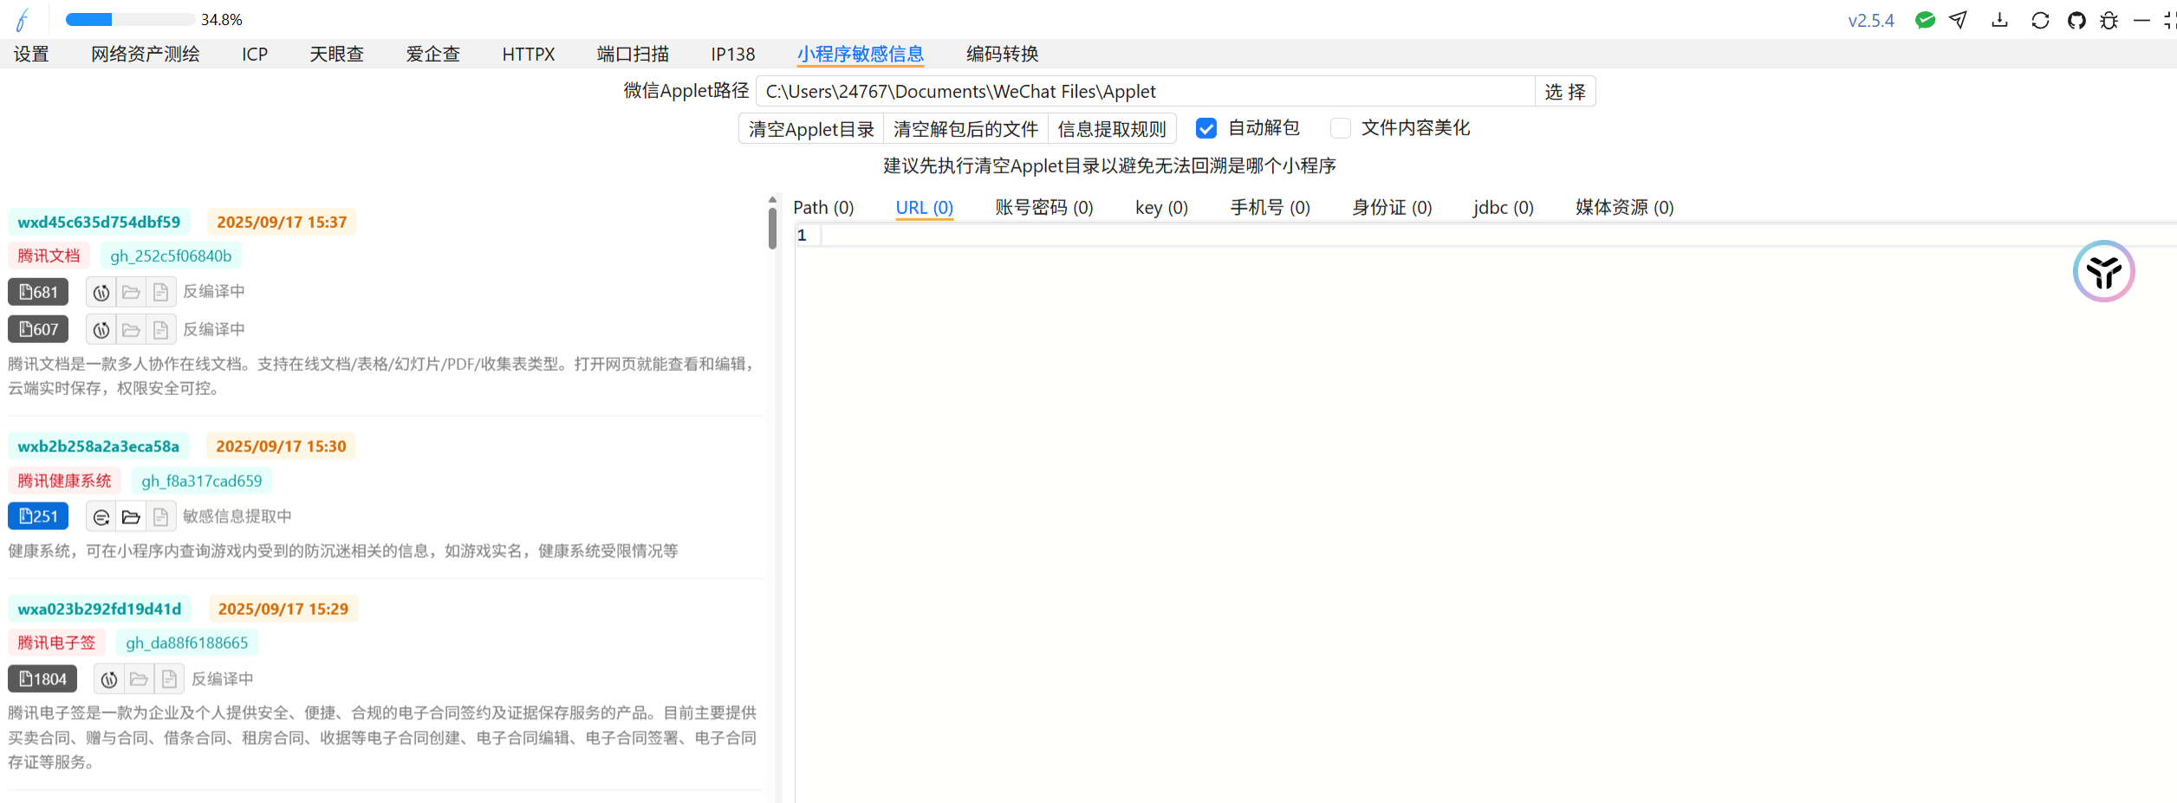Click the 34.8% progress bar
This screenshot has height=803, width=2177.
tap(130, 19)
